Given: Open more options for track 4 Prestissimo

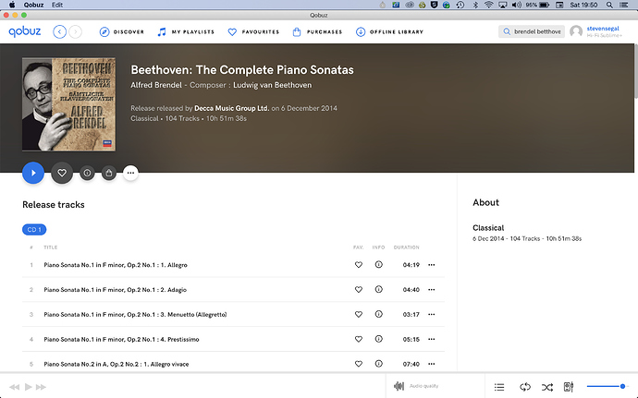Looking at the screenshot, I should tap(431, 339).
